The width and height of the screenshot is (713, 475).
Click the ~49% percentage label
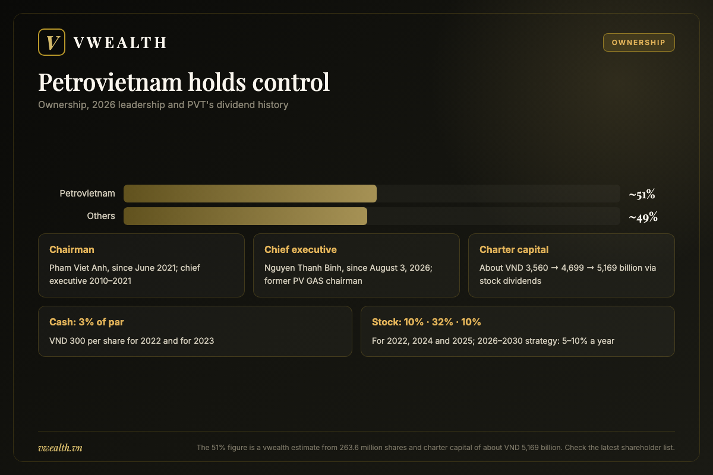[x=643, y=217]
